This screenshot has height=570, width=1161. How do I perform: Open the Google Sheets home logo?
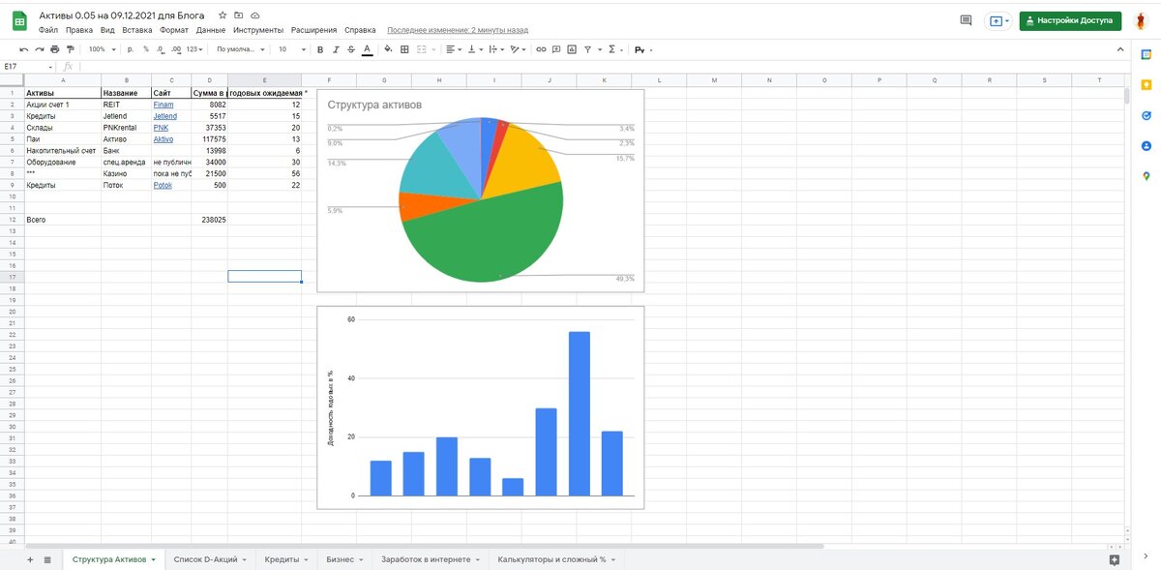click(19, 21)
